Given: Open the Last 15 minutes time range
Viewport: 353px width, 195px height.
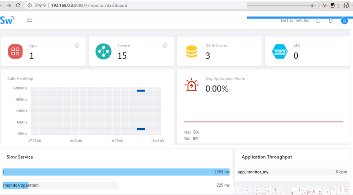Looking at the screenshot, I should click(x=295, y=20).
